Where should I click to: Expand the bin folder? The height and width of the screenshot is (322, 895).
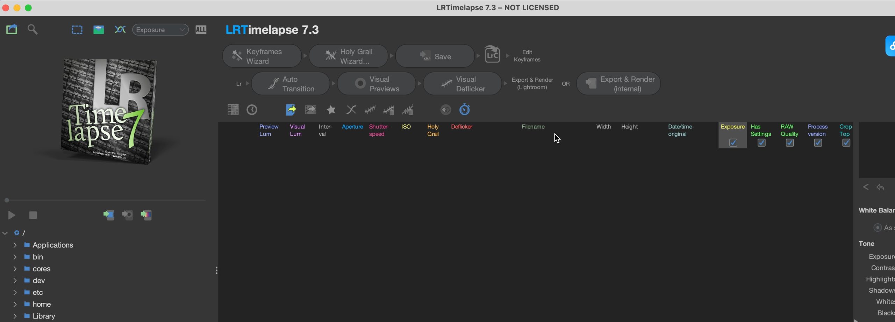[x=15, y=257]
